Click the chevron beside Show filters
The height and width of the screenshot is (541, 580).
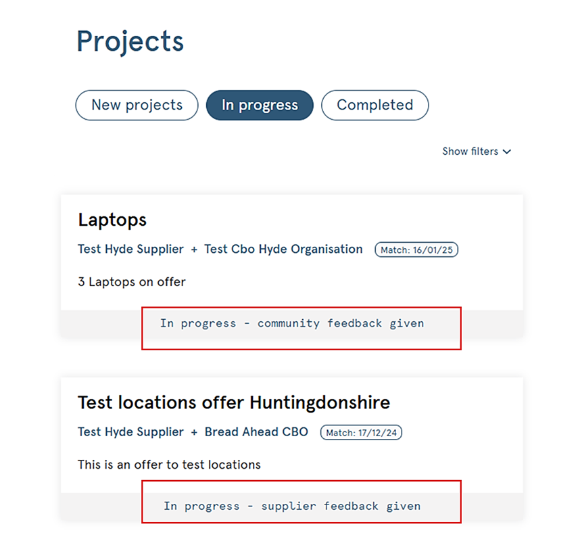[x=507, y=151]
